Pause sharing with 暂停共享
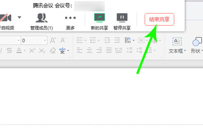203x136 pixels. tap(122, 22)
